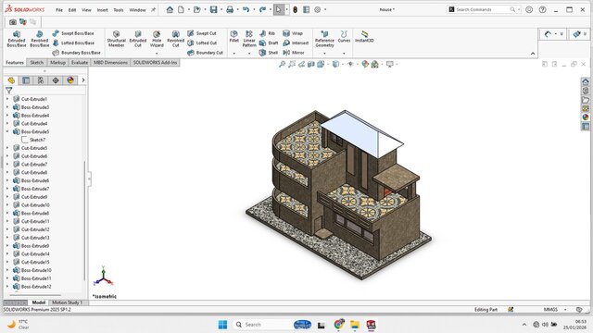Image resolution: width=593 pixels, height=333 pixels.
Task: Open the Hole Wizard
Action: 157,39
